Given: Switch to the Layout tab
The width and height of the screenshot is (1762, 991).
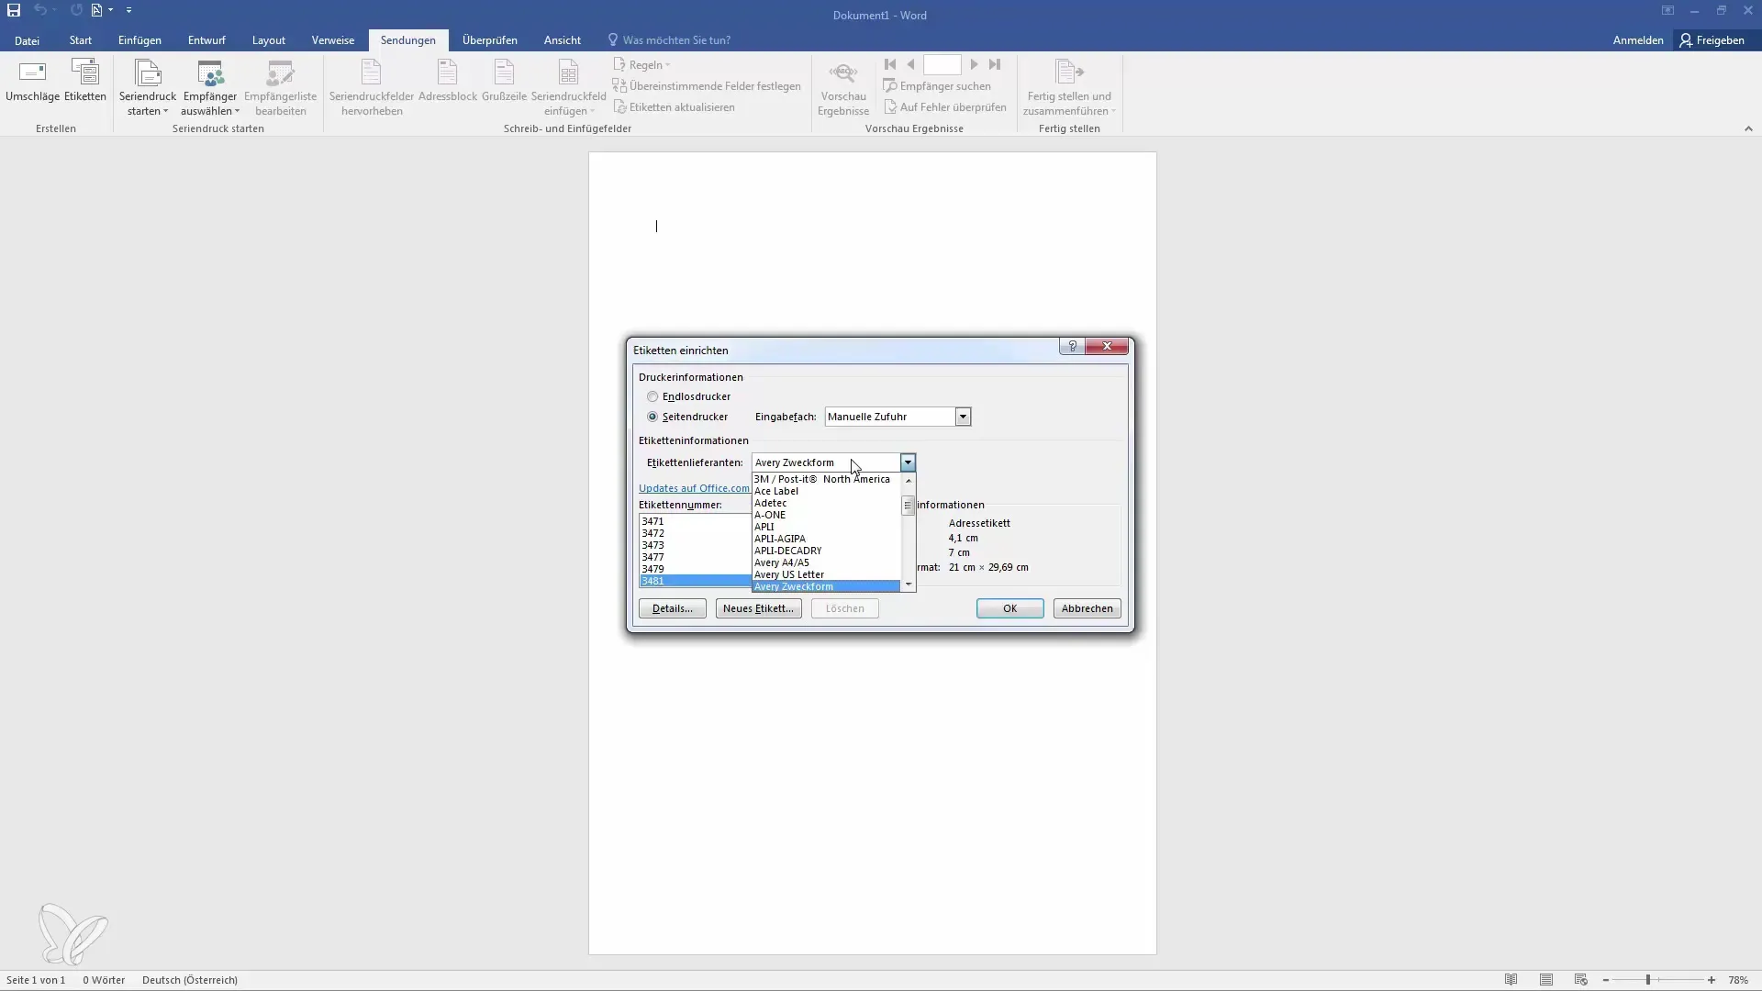Looking at the screenshot, I should point(269,40).
